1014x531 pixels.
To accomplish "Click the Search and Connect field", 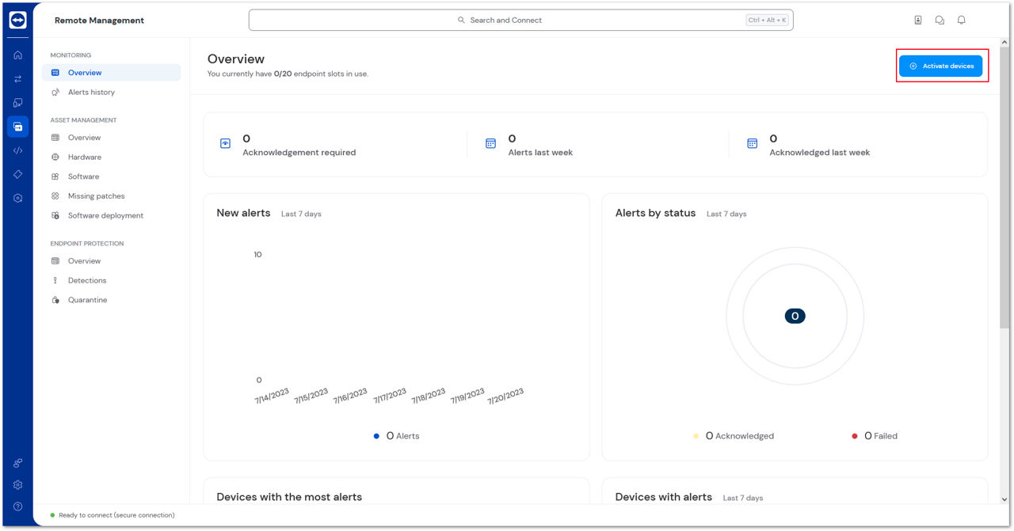I will pyautogui.click(x=520, y=21).
